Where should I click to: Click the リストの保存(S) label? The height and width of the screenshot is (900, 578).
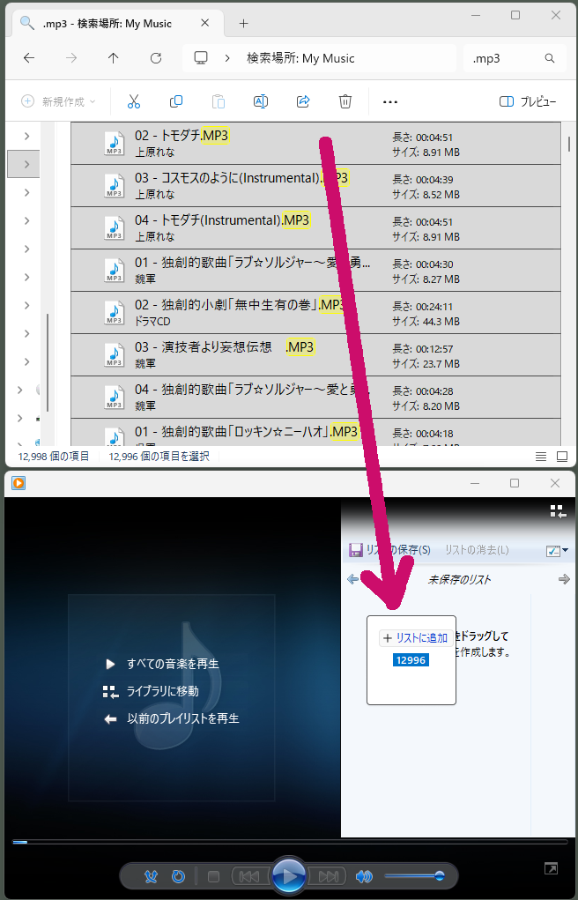397,550
